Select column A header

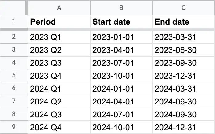pyautogui.click(x=59, y=8)
